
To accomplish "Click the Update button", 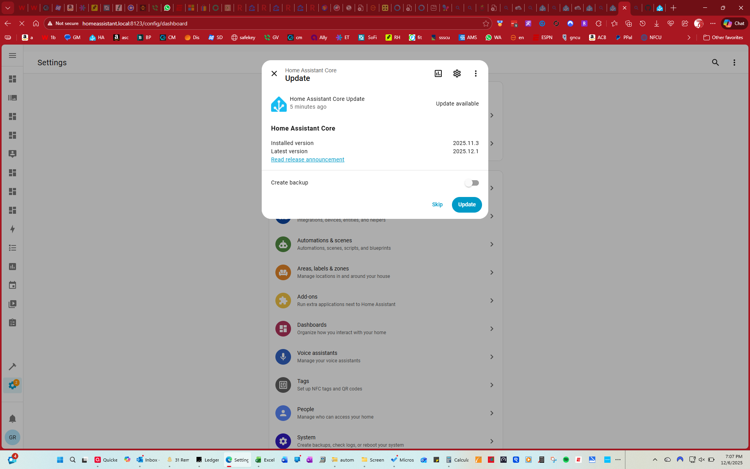I will [x=467, y=204].
